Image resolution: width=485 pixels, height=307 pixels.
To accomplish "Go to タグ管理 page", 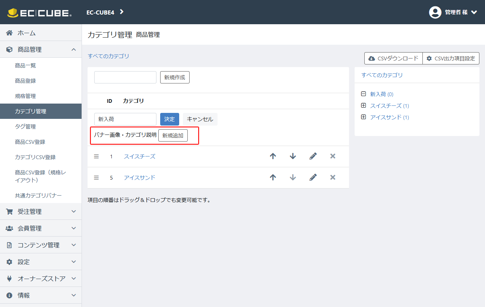I will point(25,127).
